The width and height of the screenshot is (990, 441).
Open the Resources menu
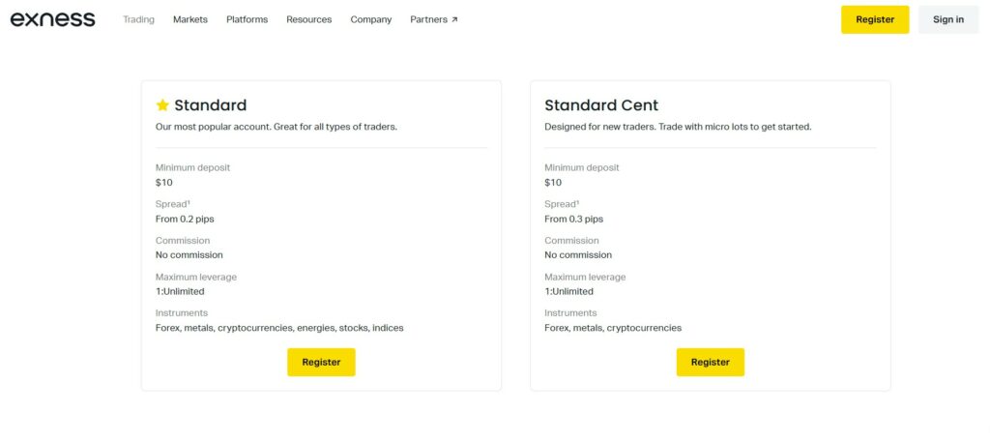(308, 19)
